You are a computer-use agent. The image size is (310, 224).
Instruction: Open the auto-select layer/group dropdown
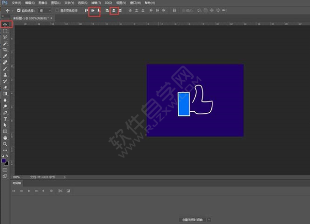click(45, 10)
